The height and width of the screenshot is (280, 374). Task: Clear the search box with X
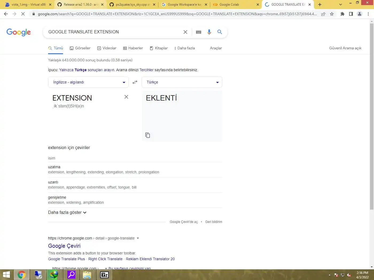[185, 32]
